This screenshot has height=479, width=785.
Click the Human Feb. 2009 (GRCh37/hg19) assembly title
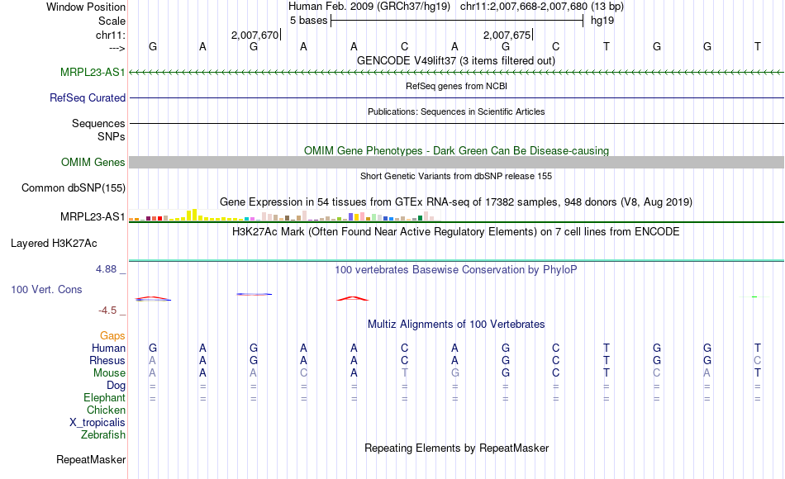click(x=369, y=7)
